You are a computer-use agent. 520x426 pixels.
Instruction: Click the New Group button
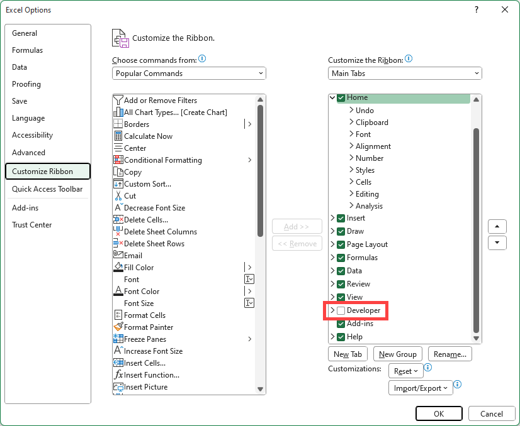pos(398,354)
